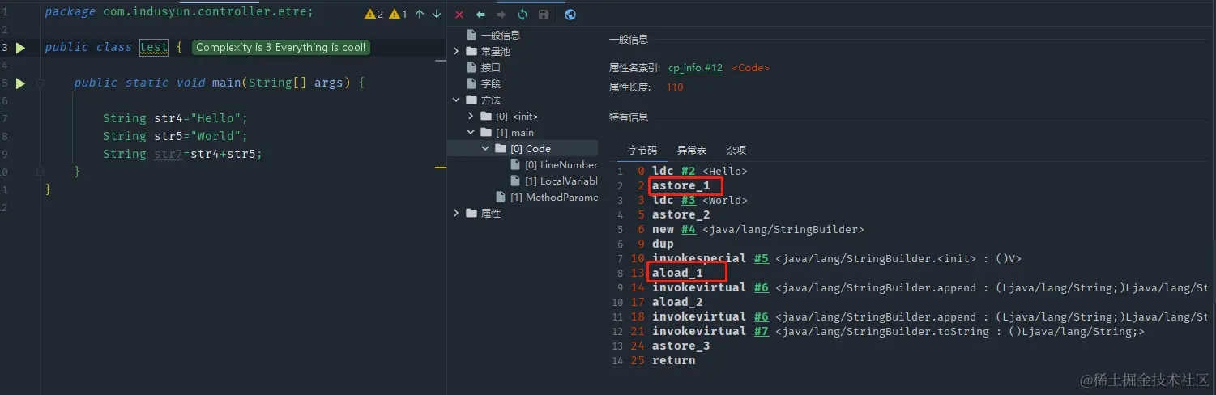1216x395 pixels.
Task: Click the globe browser icon
Action: pyautogui.click(x=570, y=15)
